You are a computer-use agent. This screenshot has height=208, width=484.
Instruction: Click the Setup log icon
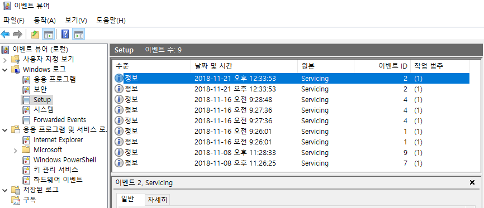click(26, 99)
